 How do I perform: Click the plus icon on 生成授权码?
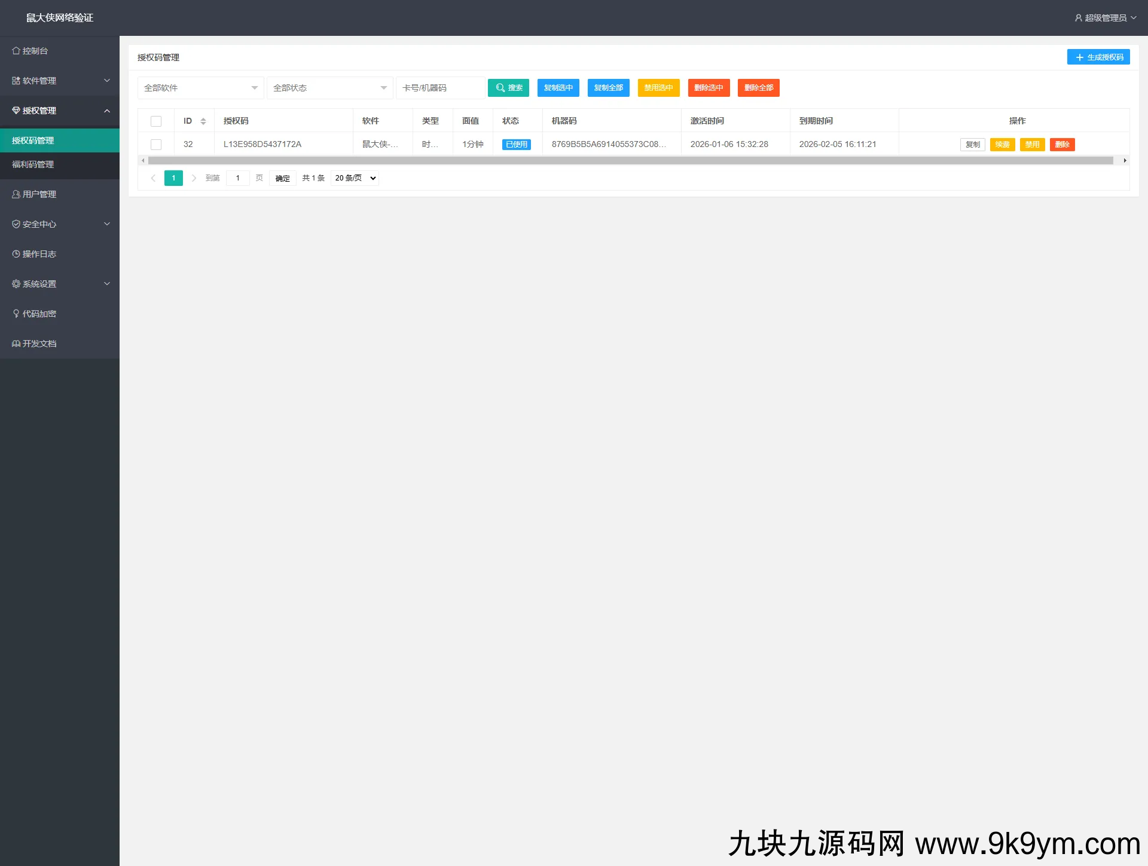tap(1079, 57)
